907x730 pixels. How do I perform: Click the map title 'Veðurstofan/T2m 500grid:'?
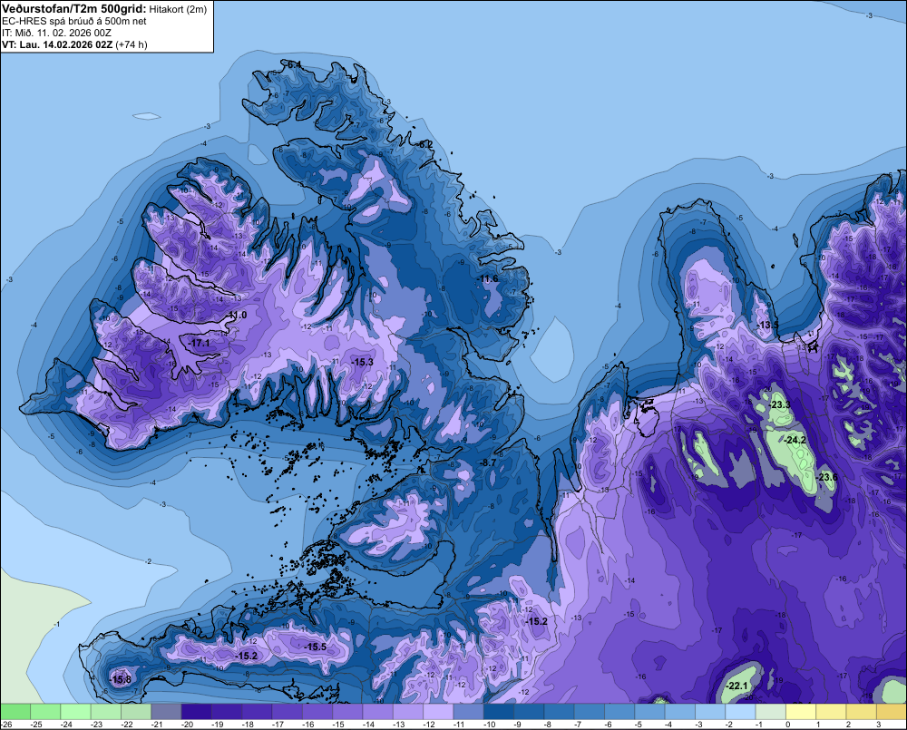pyautogui.click(x=73, y=9)
